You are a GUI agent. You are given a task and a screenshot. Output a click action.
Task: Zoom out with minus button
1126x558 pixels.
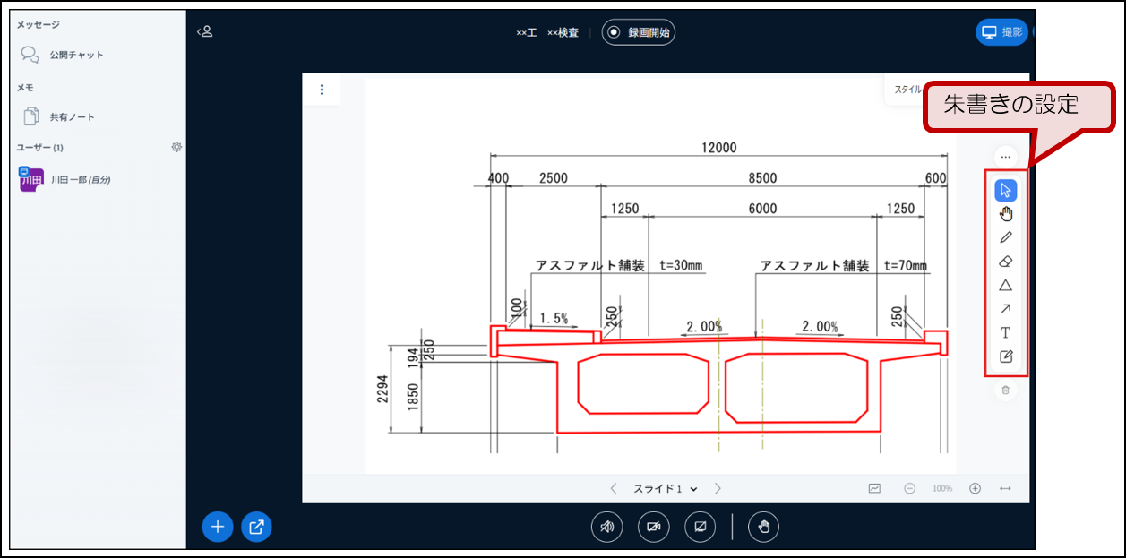coord(909,489)
